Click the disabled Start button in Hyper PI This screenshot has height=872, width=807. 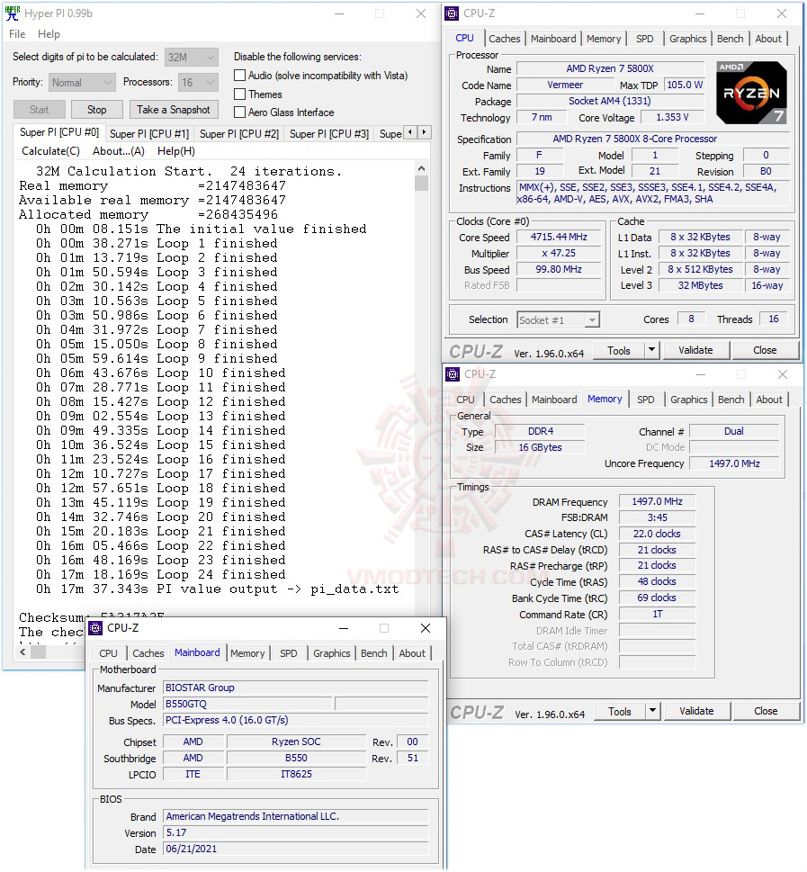(x=39, y=110)
